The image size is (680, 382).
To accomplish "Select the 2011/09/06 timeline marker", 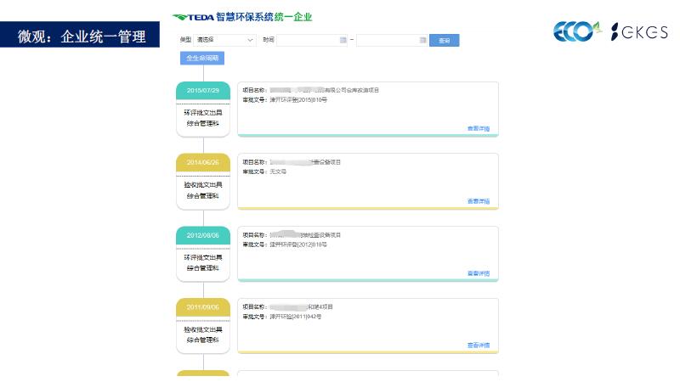I will (x=203, y=307).
